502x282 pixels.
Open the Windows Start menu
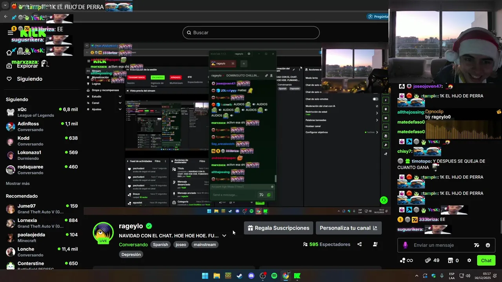[205, 276]
